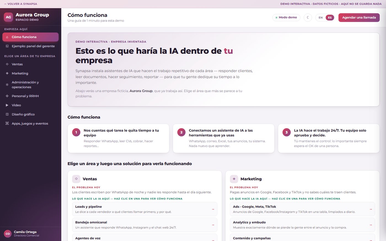Open Agentes de voz solution

(x=145, y=237)
